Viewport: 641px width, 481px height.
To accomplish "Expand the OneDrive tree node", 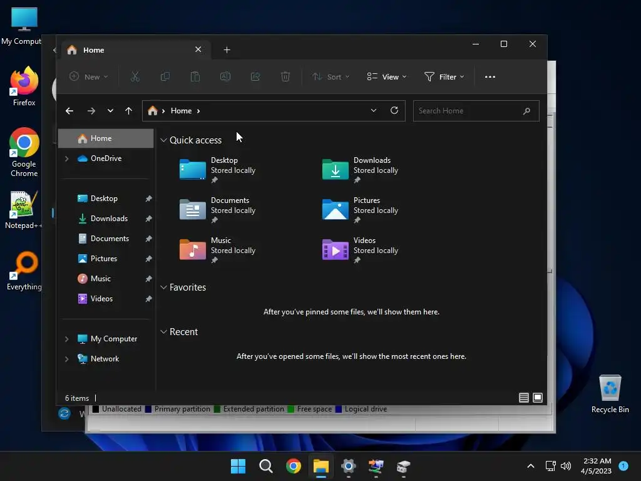I will click(66, 158).
